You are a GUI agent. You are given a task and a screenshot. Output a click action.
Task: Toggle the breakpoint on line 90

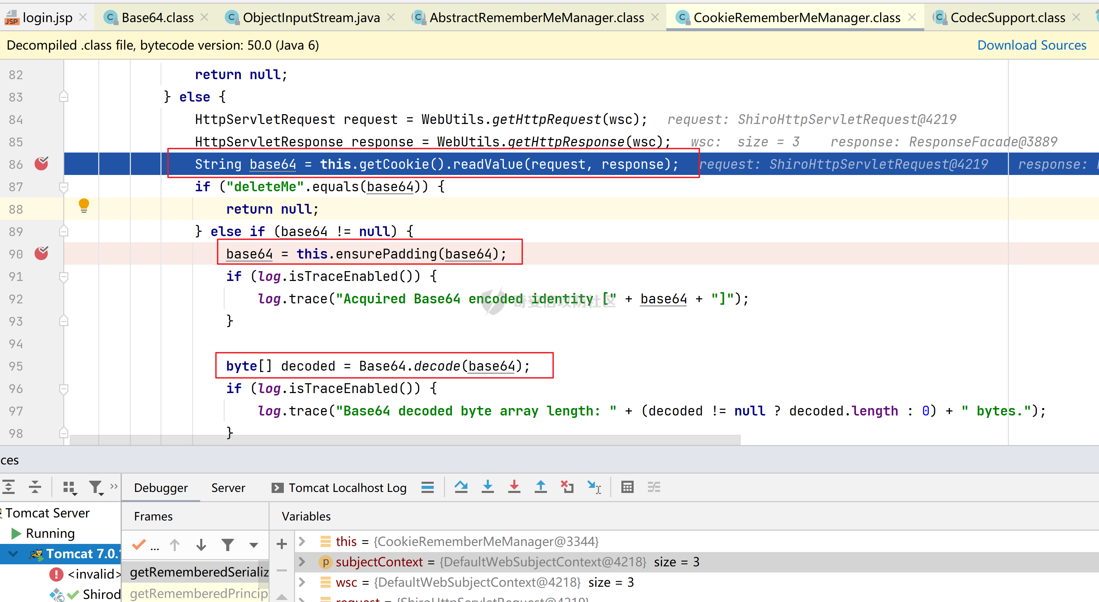41,254
